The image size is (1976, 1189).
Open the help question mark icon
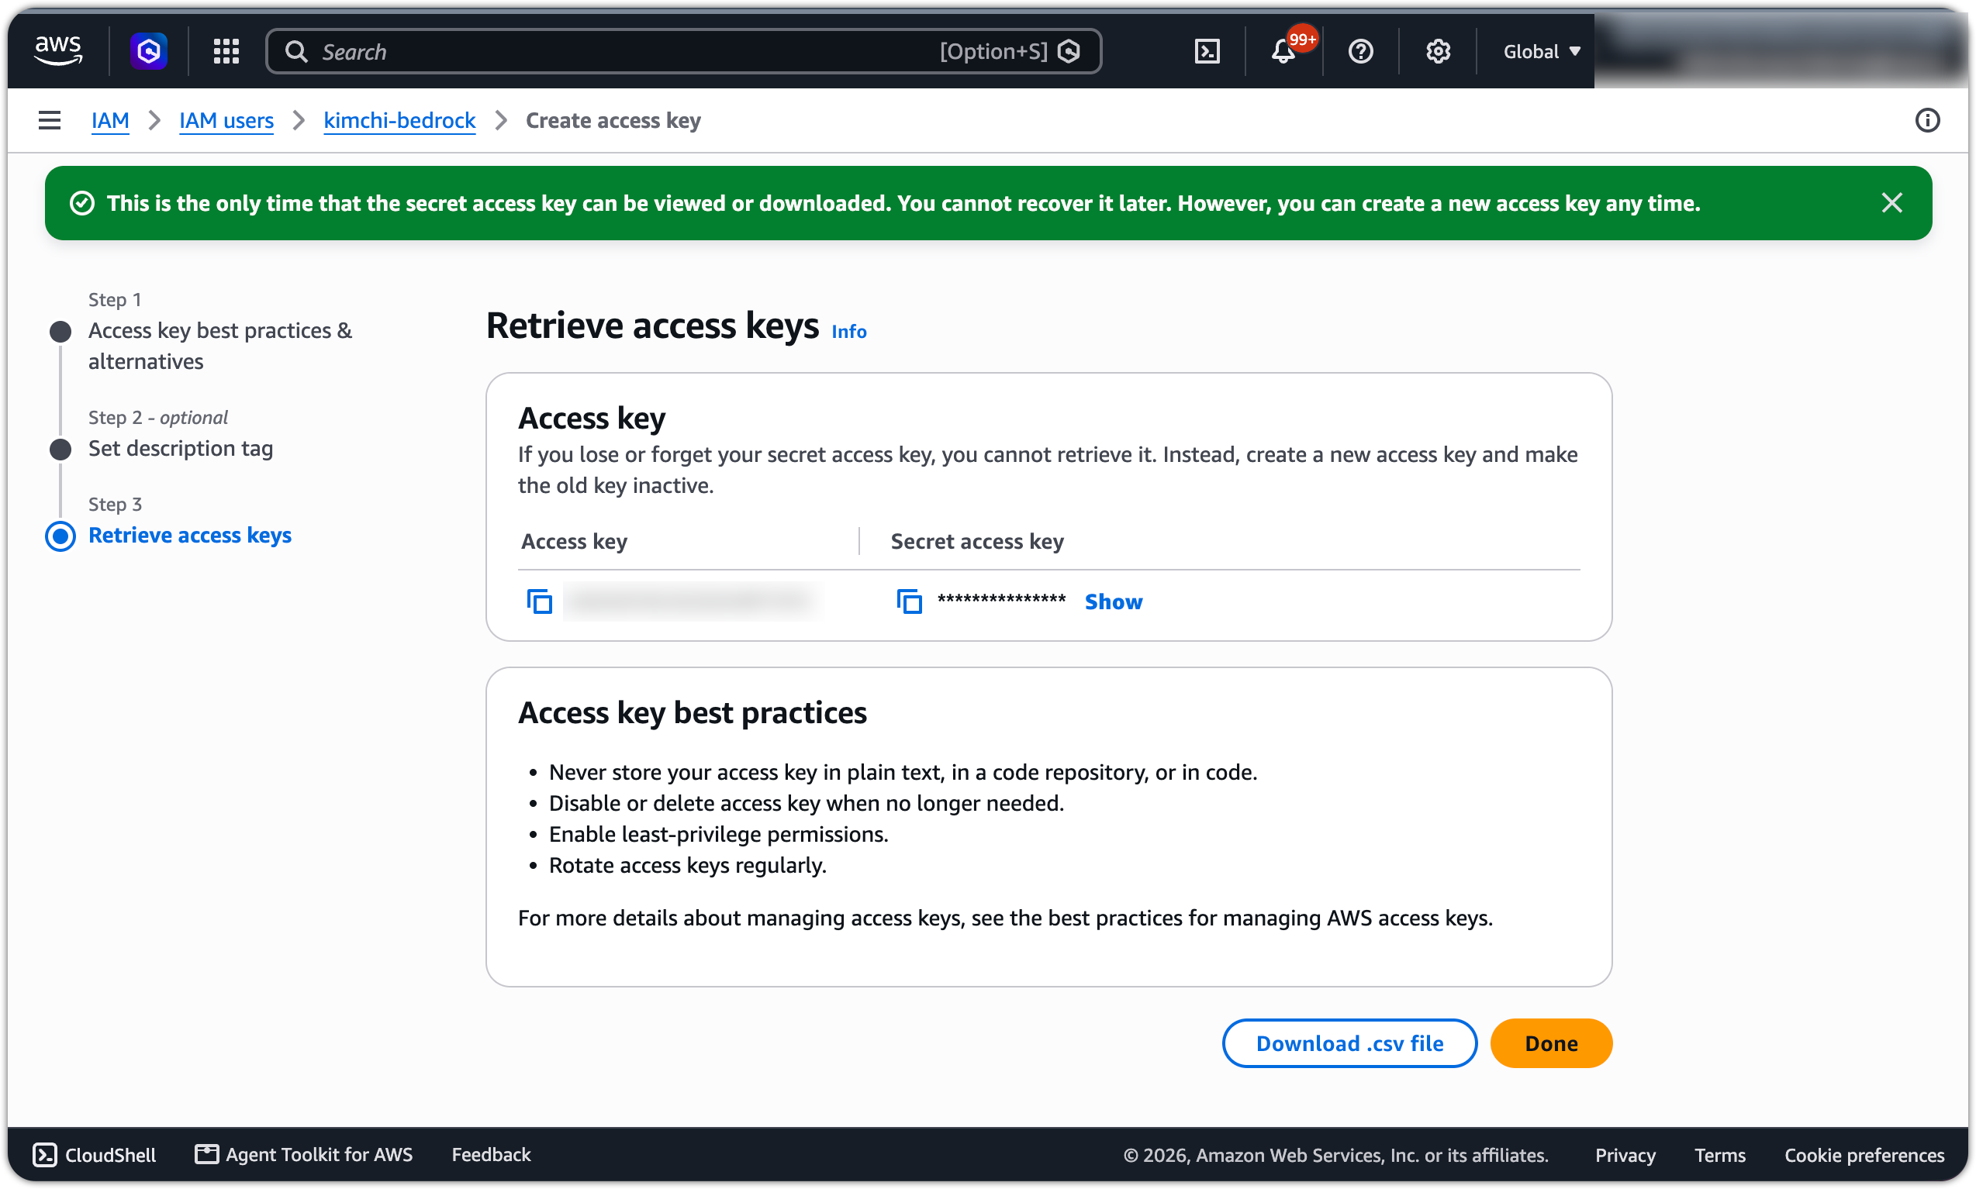point(1360,51)
